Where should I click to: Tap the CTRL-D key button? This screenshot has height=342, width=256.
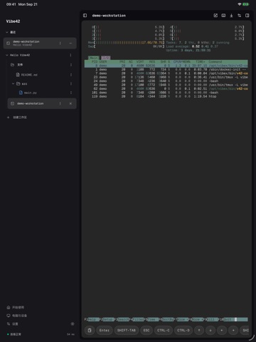pyautogui.click(x=183, y=331)
